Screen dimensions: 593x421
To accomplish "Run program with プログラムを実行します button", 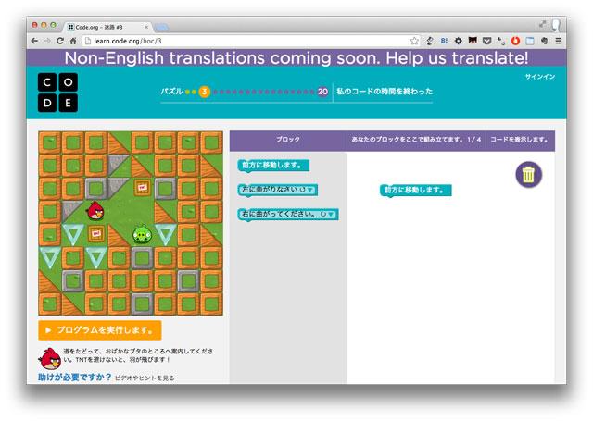I will (100, 330).
